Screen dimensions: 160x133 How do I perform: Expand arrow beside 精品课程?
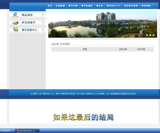tap(43, 15)
